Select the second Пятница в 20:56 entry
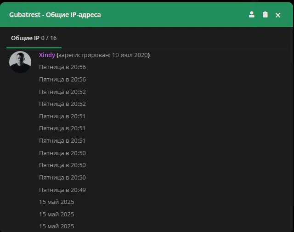This screenshot has height=232, width=294. pyautogui.click(x=62, y=80)
